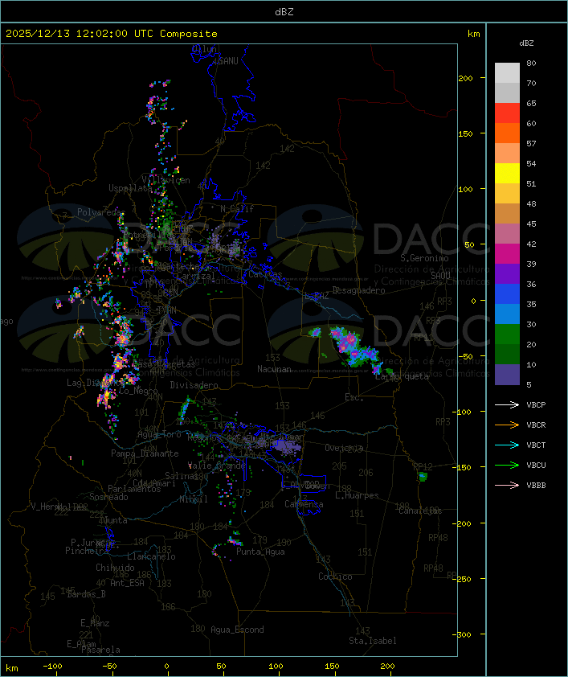568x677 pixels.
Task: Pick the light gray 70-80 dBZ swatch
Action: [x=507, y=73]
